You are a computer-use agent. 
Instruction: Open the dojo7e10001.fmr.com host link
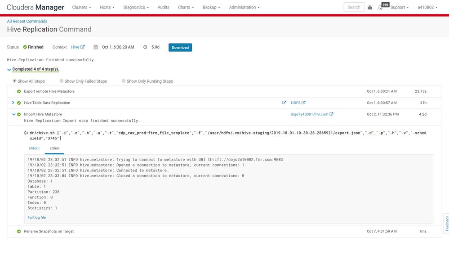309,114
